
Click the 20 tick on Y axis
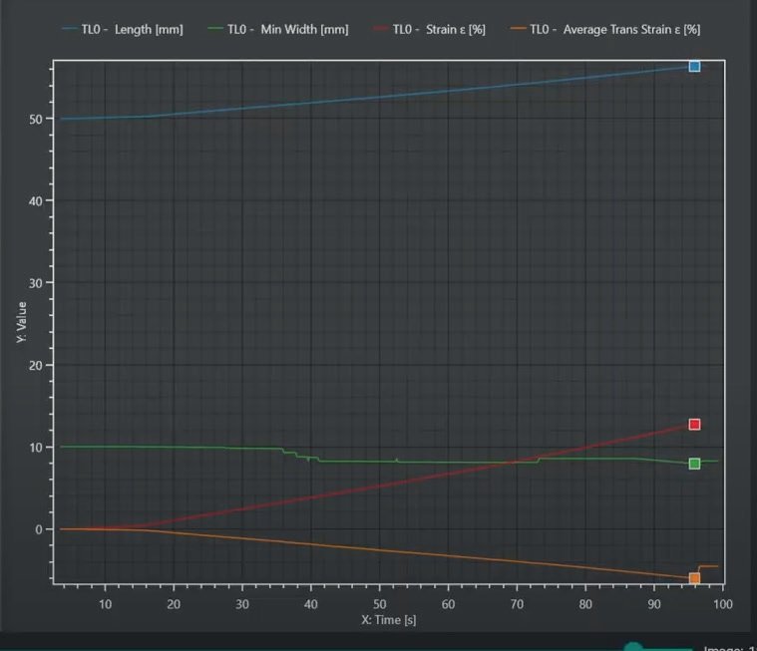(x=37, y=365)
